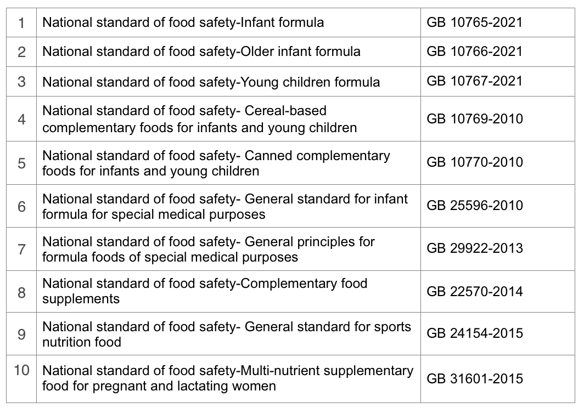
Task: Select standard code GB 24154-2015
Action: (474, 333)
